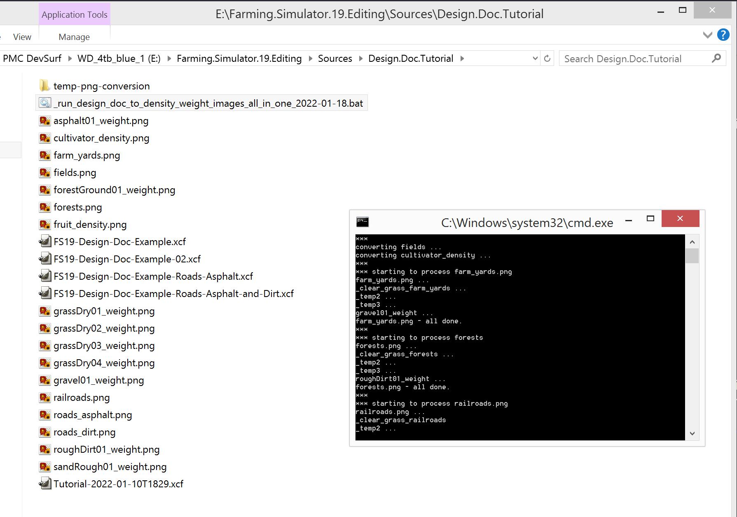
Task: Maximize the cmd.exe window
Action: [x=650, y=219]
